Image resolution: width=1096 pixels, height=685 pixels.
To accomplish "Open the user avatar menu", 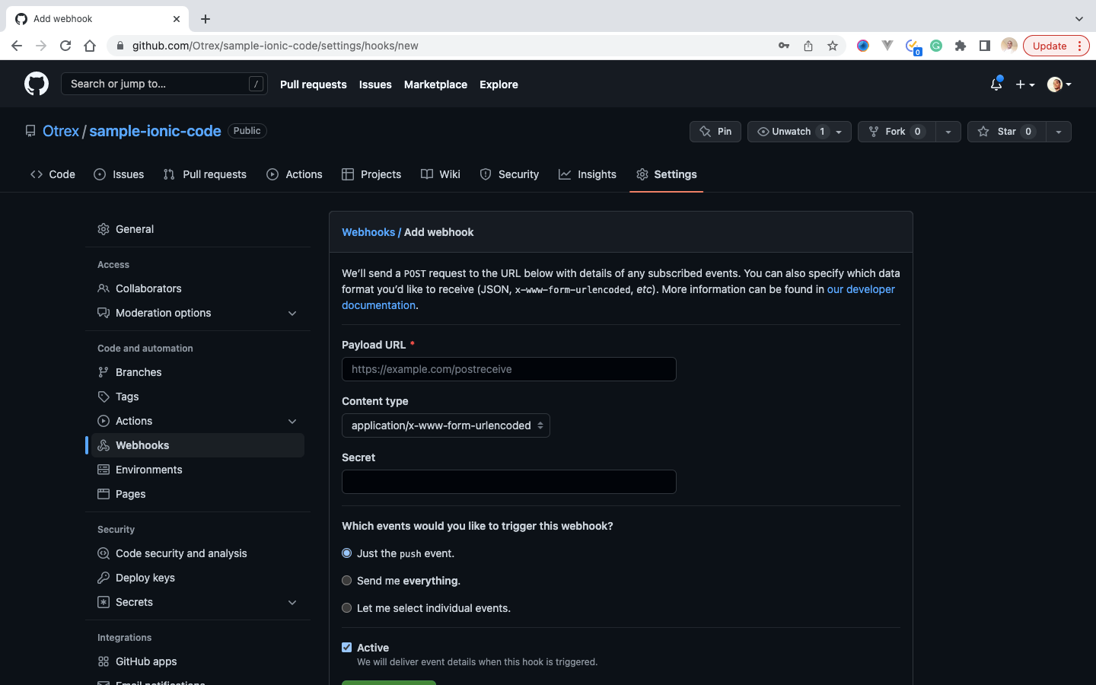I will pyautogui.click(x=1059, y=84).
